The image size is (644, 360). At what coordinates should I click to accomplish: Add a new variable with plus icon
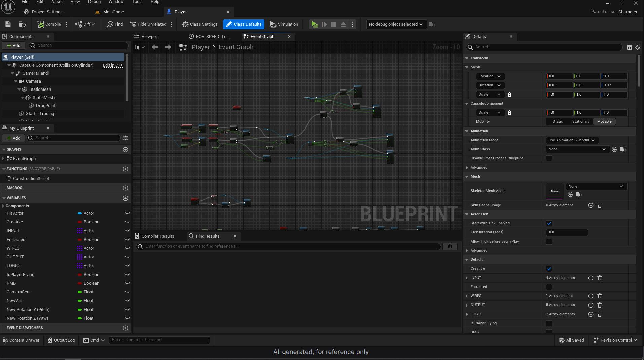click(126, 198)
